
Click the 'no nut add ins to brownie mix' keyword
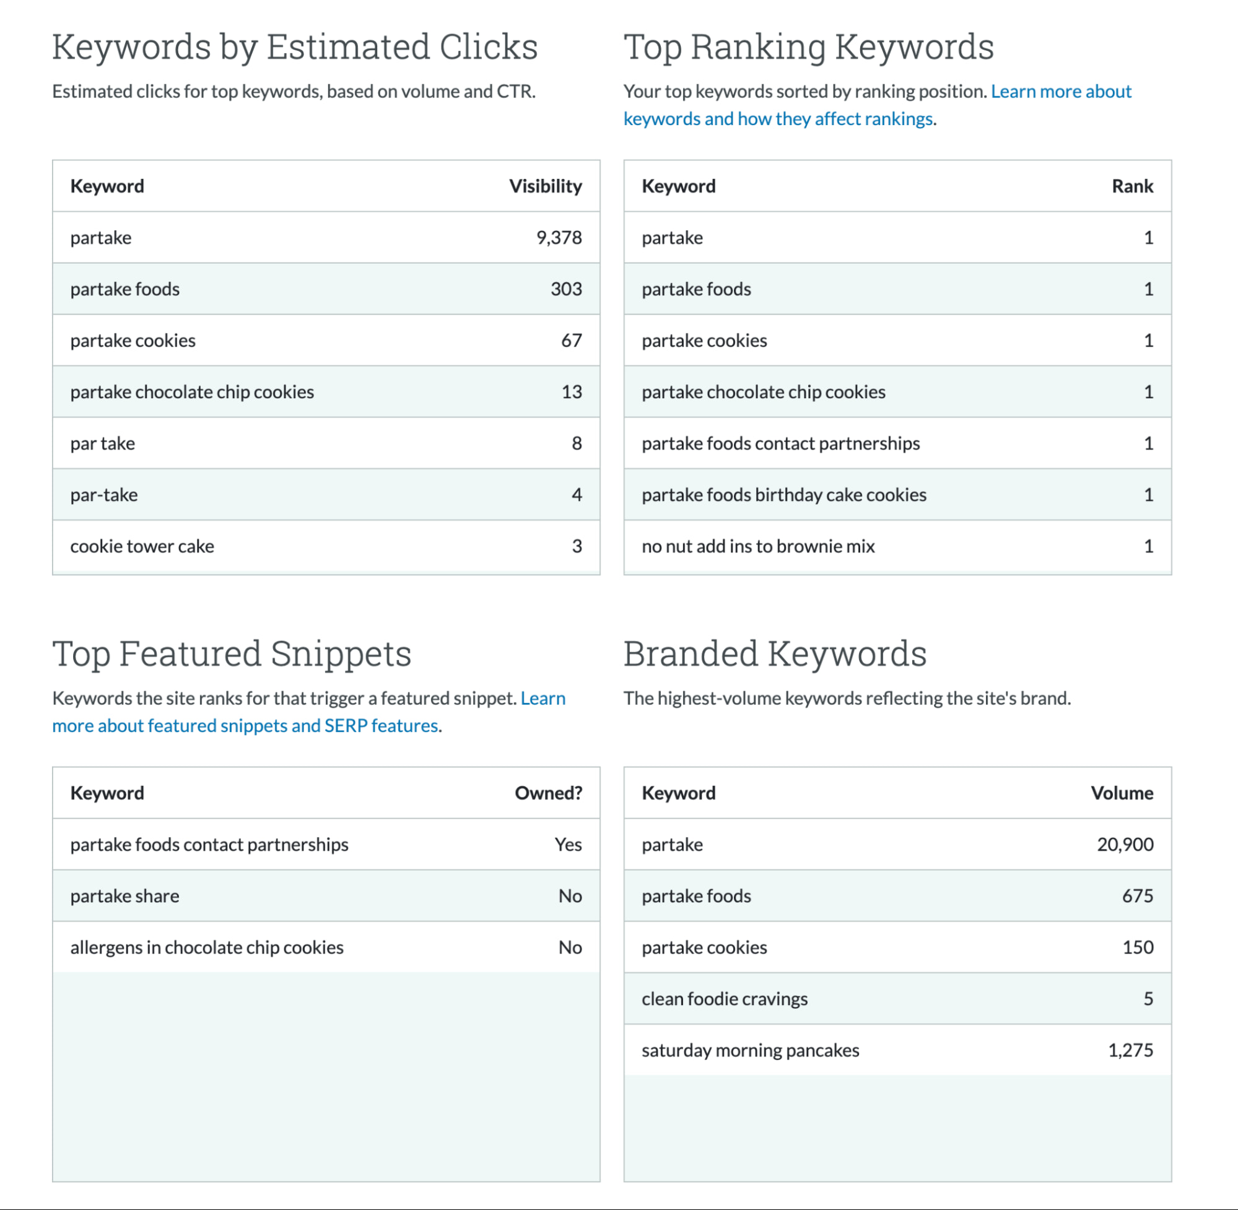point(758,547)
